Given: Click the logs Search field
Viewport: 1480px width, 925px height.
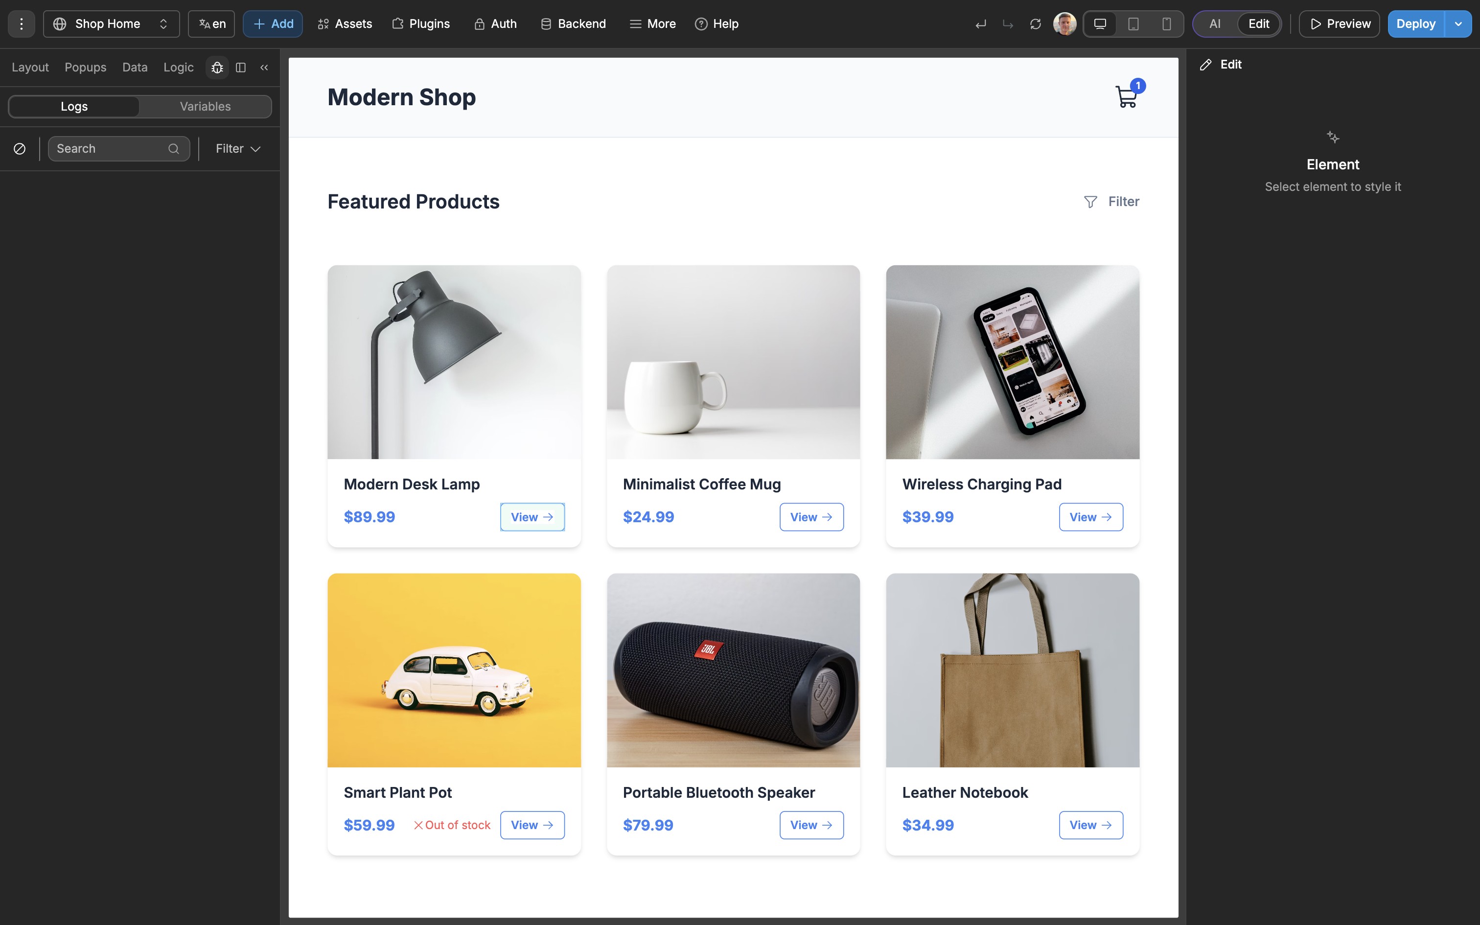Looking at the screenshot, I should click(118, 149).
